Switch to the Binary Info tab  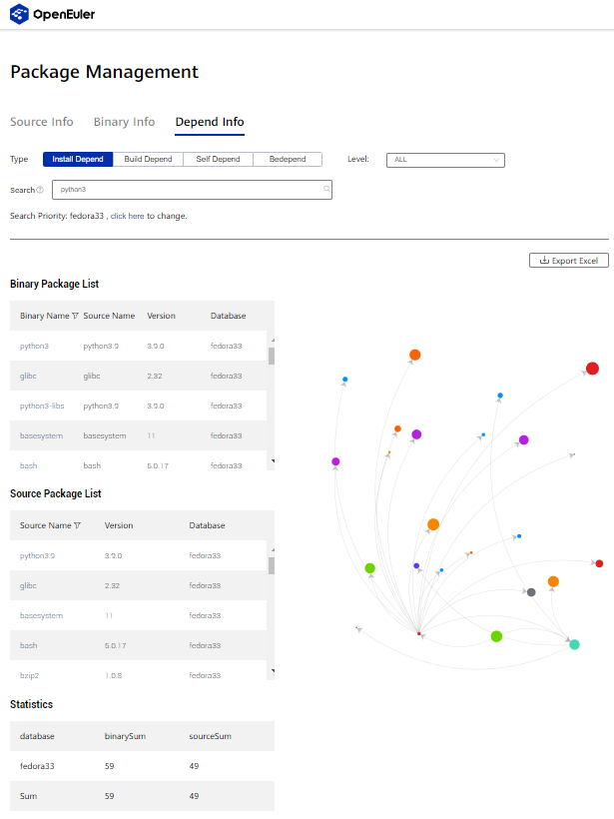click(x=124, y=122)
